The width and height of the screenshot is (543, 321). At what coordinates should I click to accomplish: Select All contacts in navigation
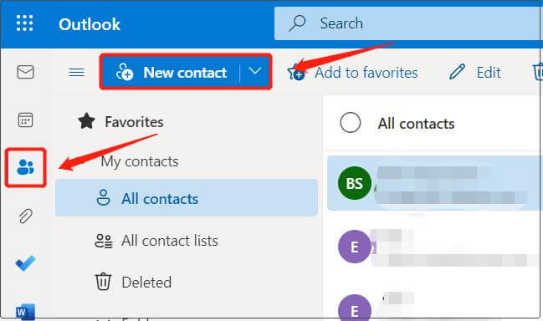[187, 198]
